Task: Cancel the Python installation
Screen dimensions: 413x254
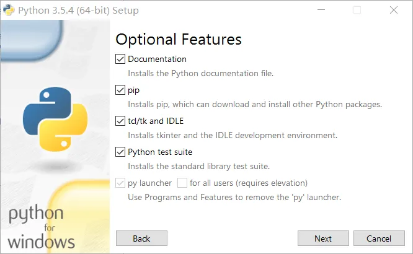Action: [379, 239]
